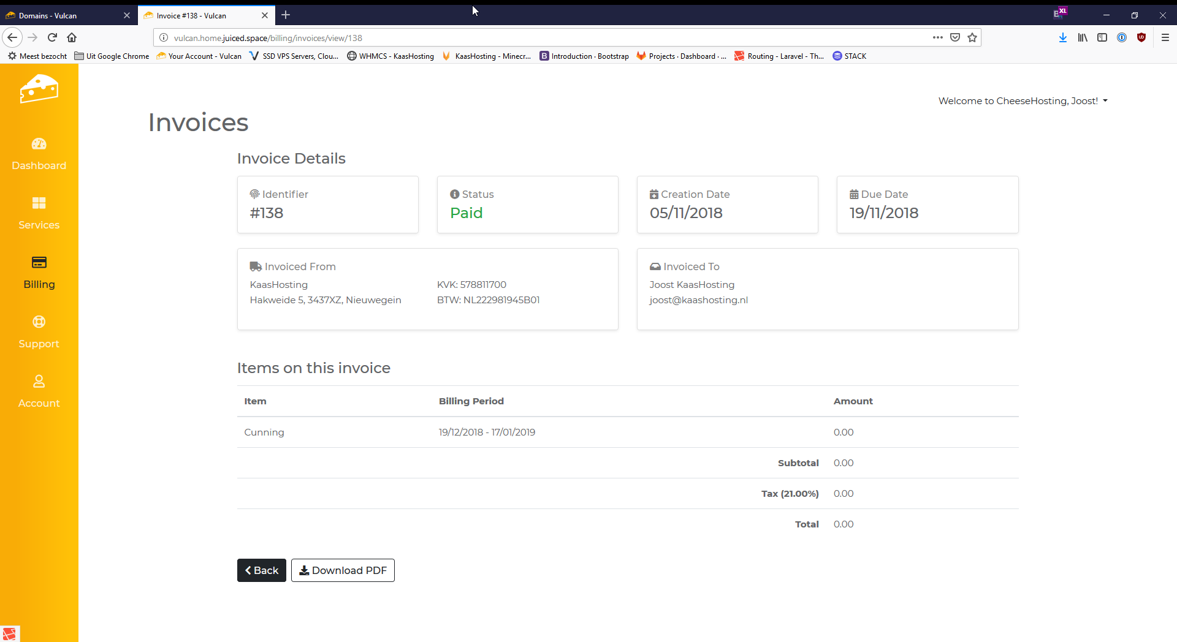Open the Account user icon
The image size is (1177, 642).
pyautogui.click(x=39, y=381)
